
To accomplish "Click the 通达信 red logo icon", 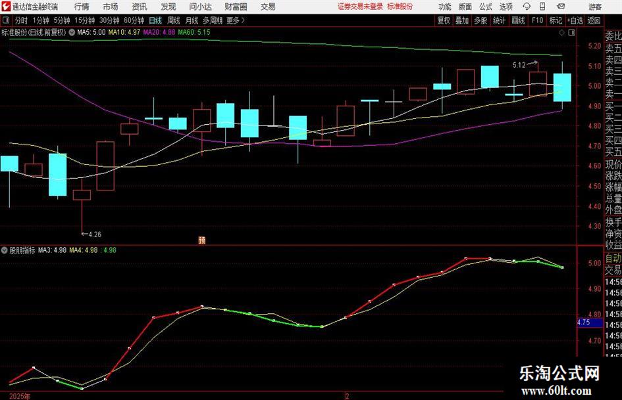I will [x=6, y=7].
